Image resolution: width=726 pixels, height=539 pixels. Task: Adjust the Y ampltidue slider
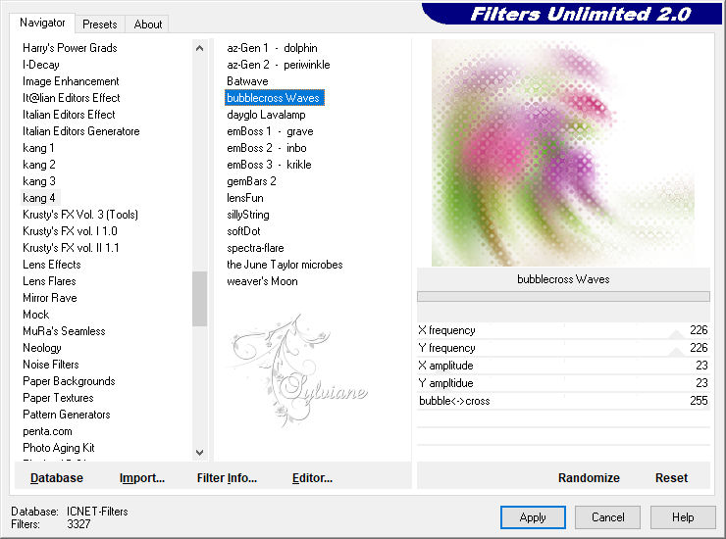563,383
